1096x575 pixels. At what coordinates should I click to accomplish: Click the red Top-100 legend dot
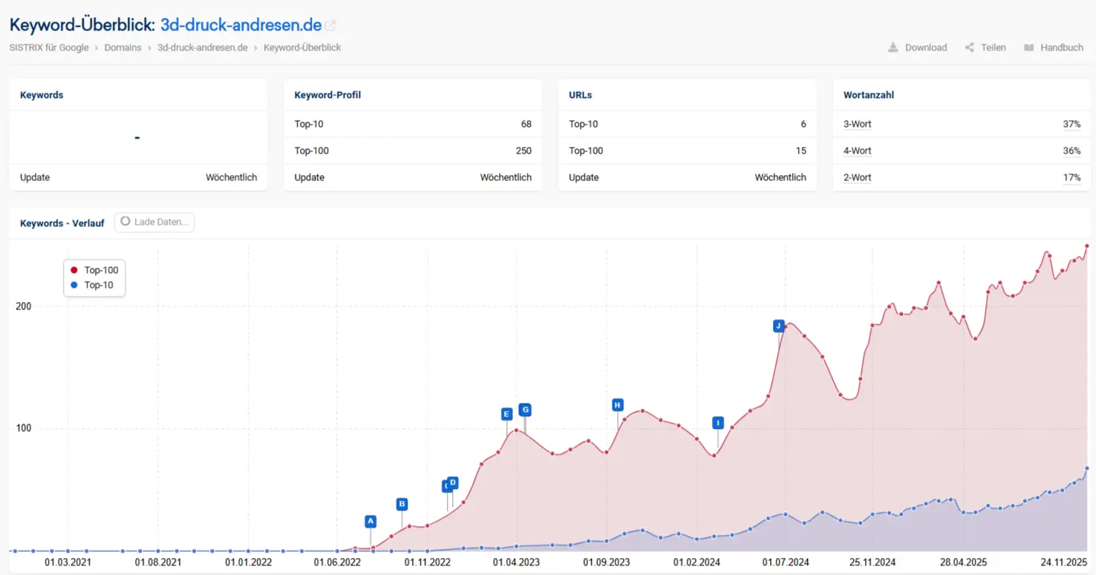click(74, 270)
